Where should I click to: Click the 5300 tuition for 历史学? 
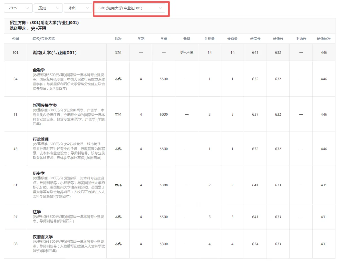pyautogui.click(x=164, y=185)
